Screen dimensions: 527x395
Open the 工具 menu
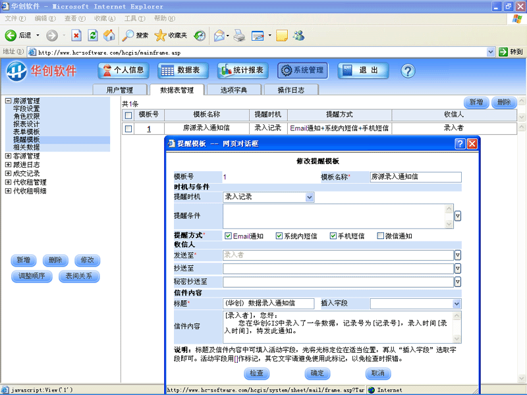click(135, 18)
